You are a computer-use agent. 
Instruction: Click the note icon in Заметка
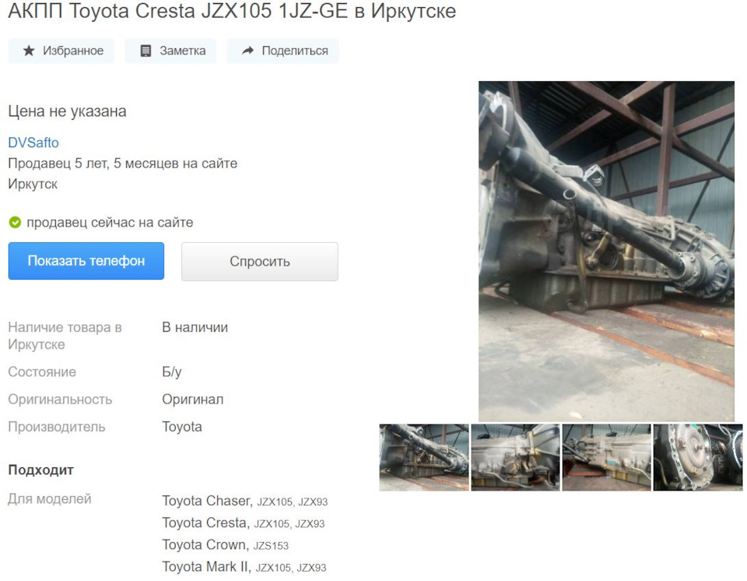[146, 51]
